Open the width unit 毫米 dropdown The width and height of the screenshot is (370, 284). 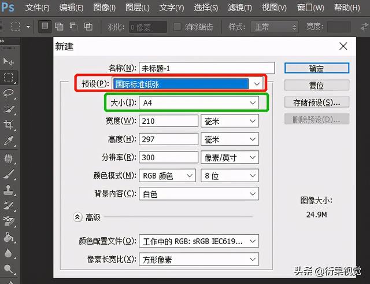(x=230, y=121)
